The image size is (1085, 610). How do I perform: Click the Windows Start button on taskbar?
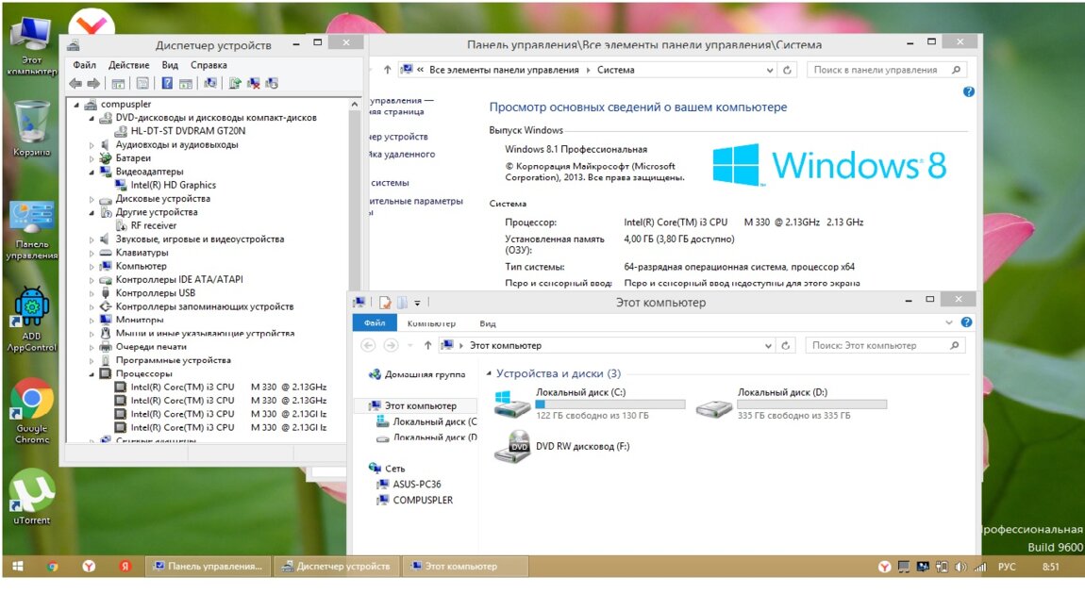(17, 567)
